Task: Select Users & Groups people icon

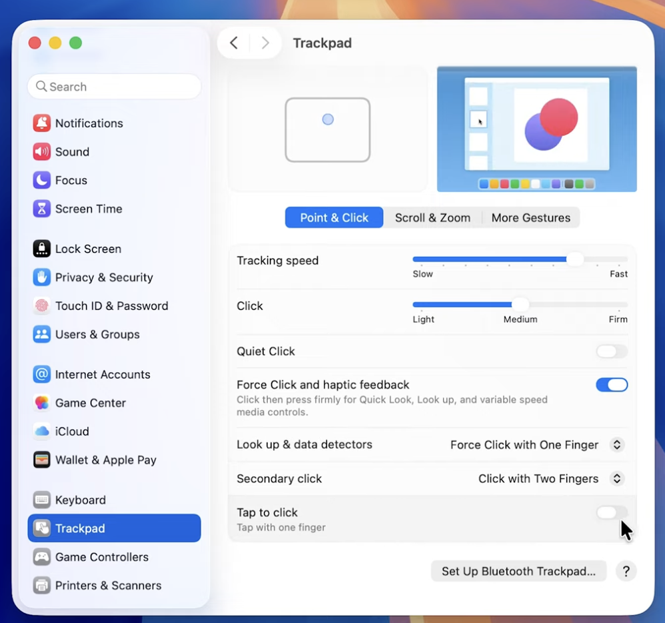Action: point(41,334)
